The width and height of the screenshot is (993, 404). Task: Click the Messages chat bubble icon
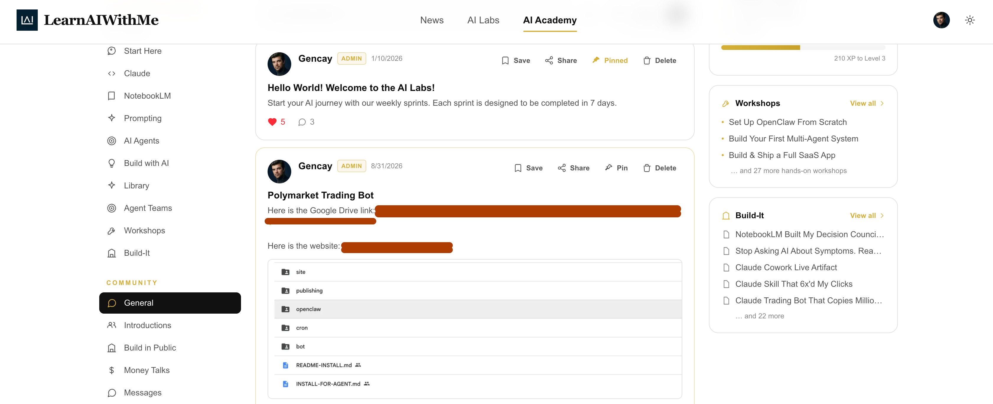click(x=111, y=392)
